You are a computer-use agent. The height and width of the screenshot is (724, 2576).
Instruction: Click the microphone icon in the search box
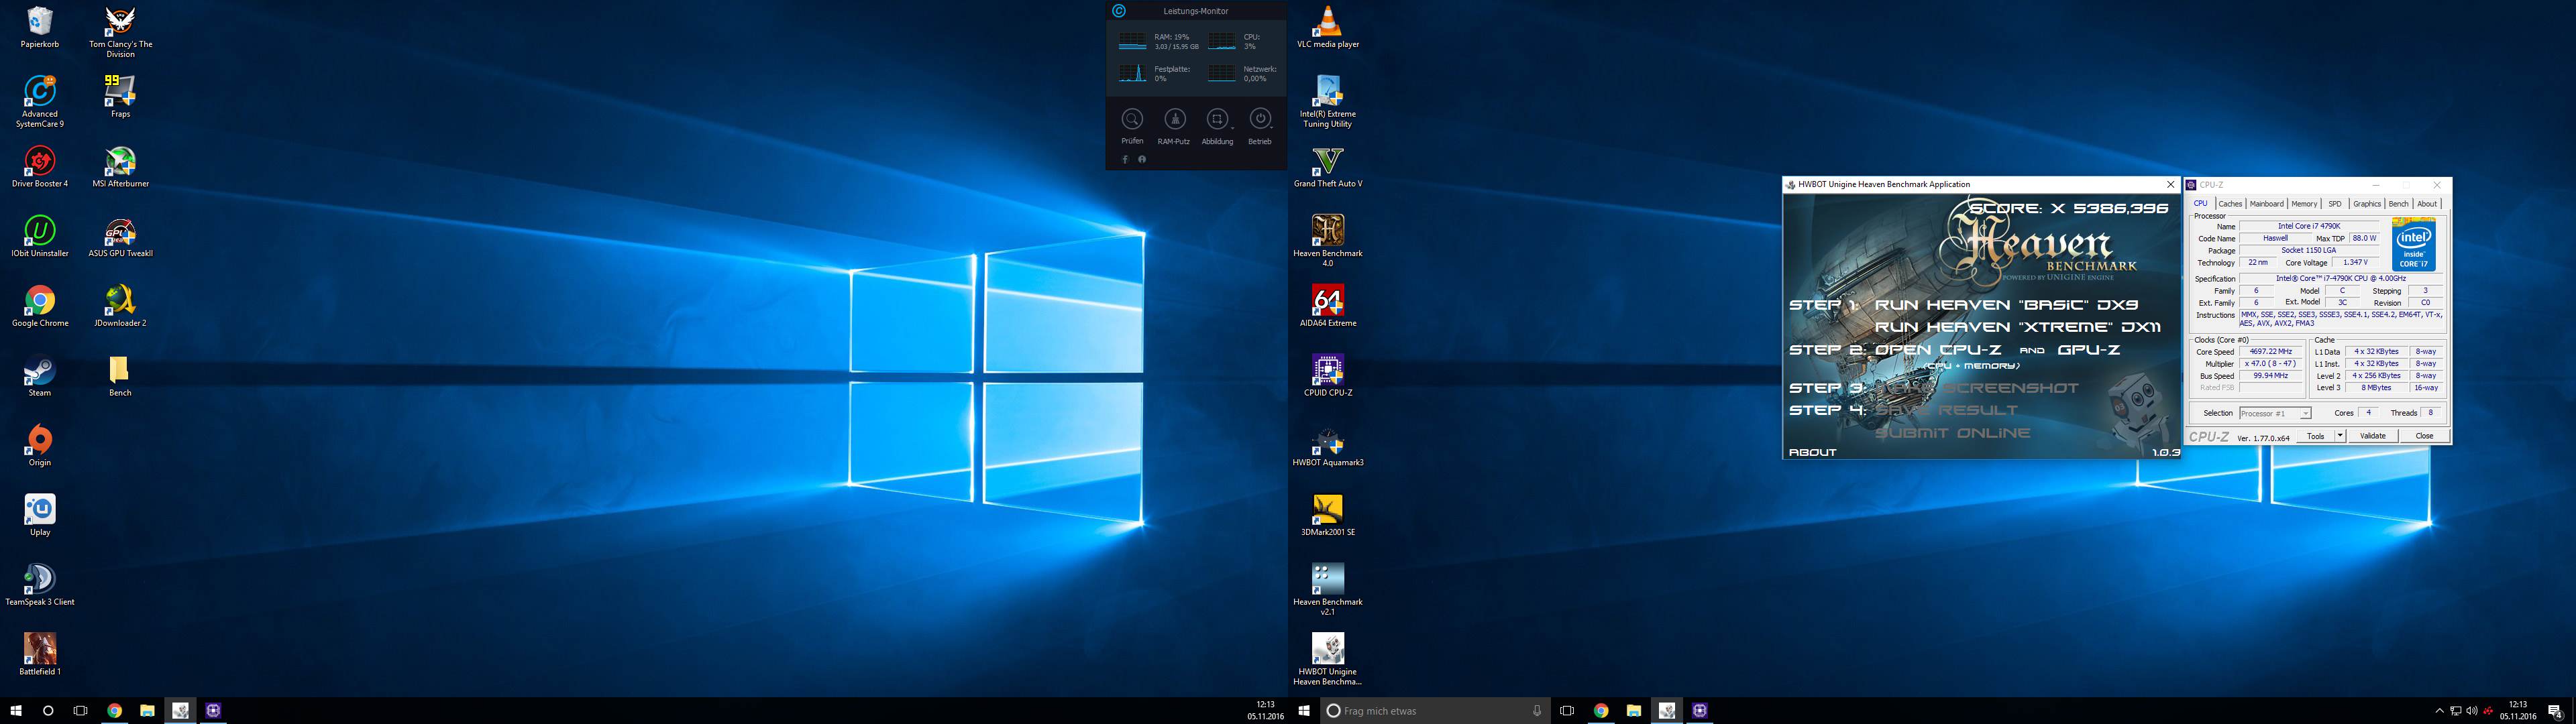[x=1537, y=711]
